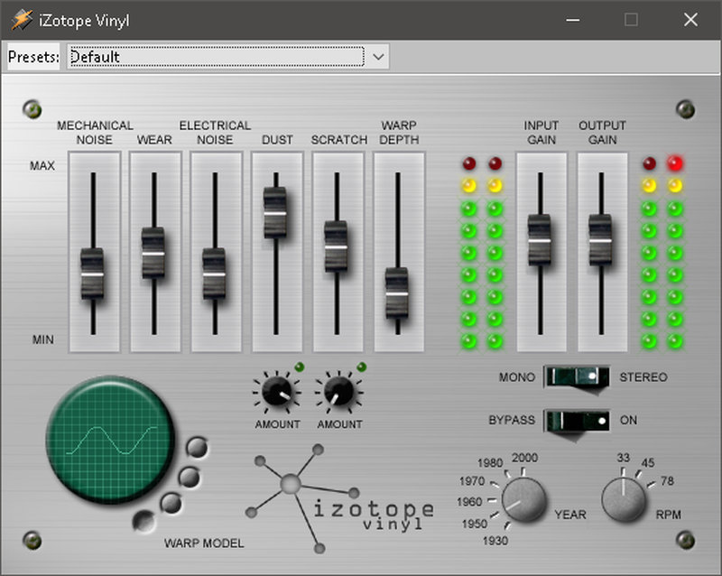Click the green warp waveform display

(108, 440)
